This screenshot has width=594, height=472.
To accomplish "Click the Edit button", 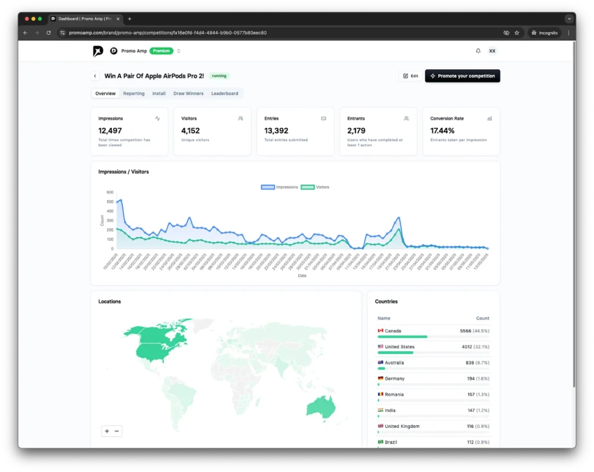I will pos(411,76).
